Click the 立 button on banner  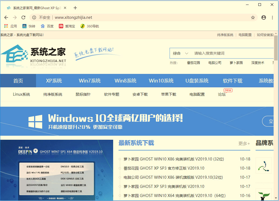tap(268, 121)
